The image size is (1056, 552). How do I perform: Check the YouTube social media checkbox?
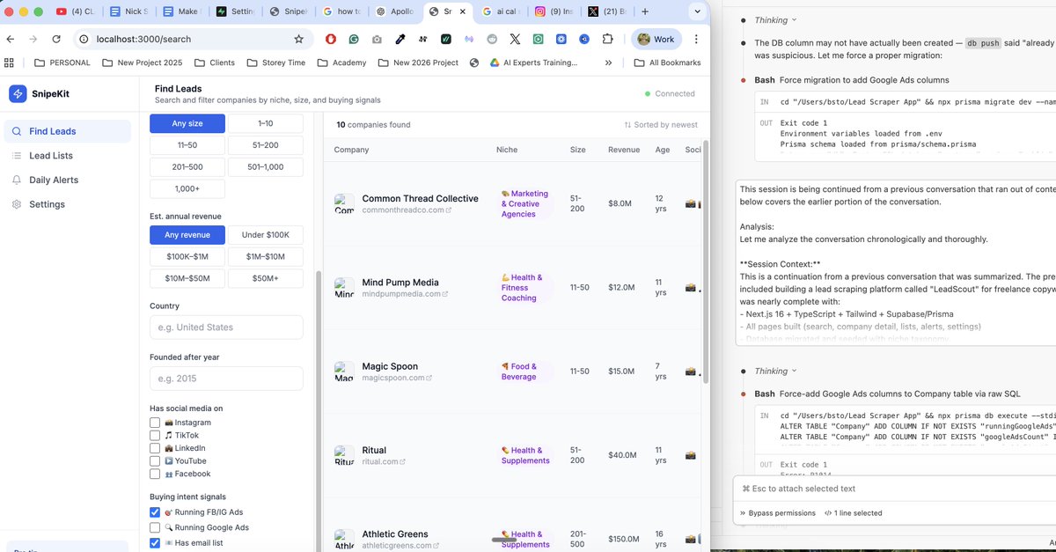[155, 461]
